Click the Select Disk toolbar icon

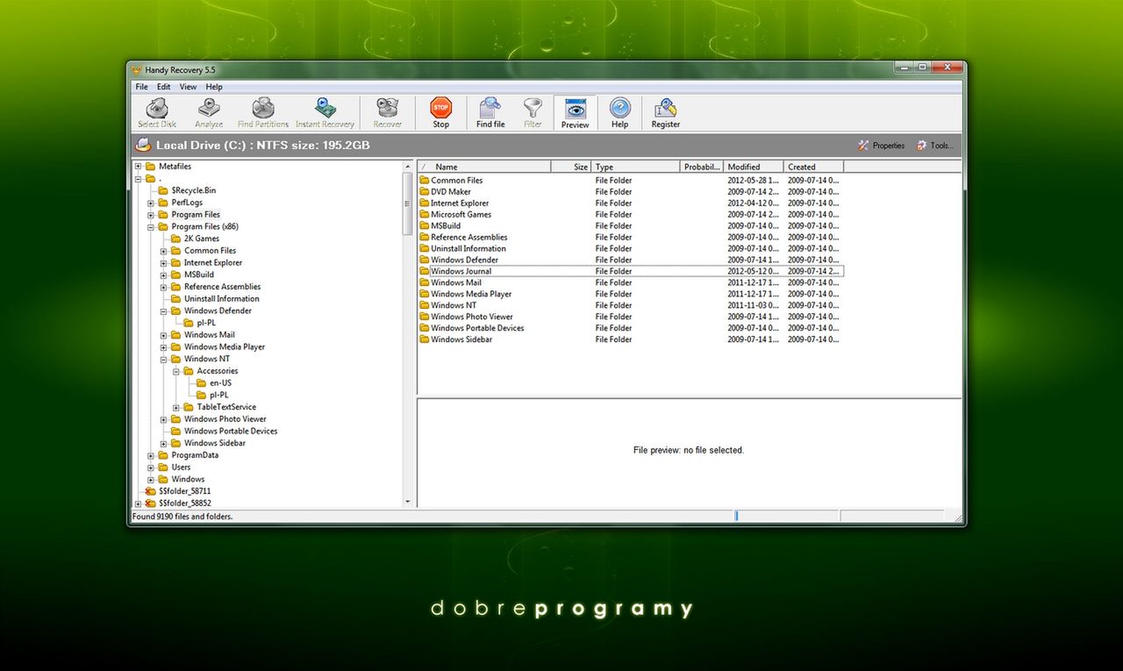pos(157,108)
